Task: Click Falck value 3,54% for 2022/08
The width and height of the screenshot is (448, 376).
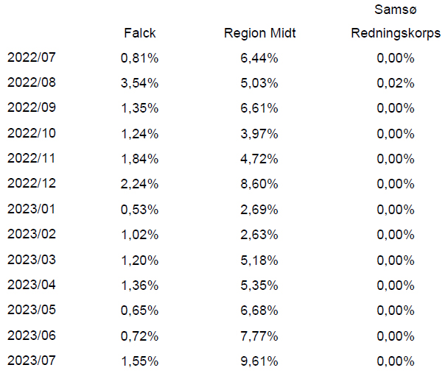Action: pos(139,83)
